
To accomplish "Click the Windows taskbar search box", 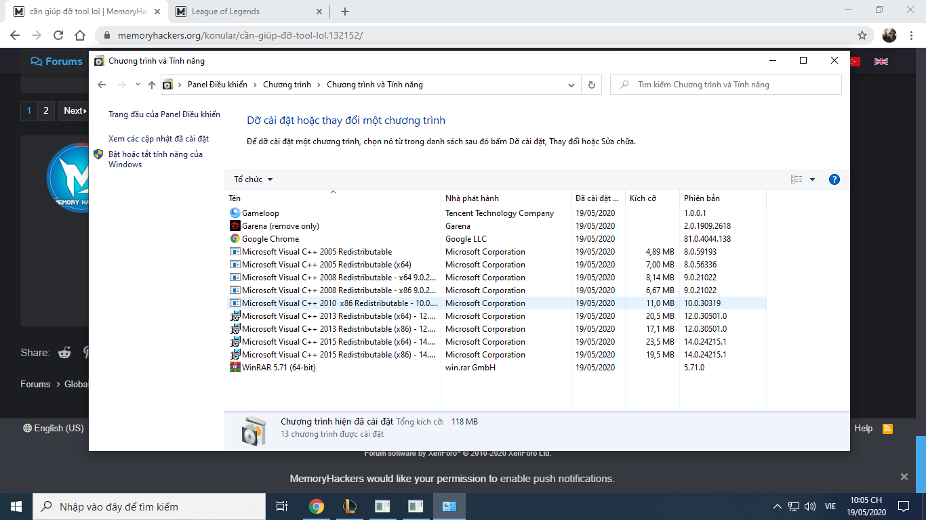I will [149, 506].
